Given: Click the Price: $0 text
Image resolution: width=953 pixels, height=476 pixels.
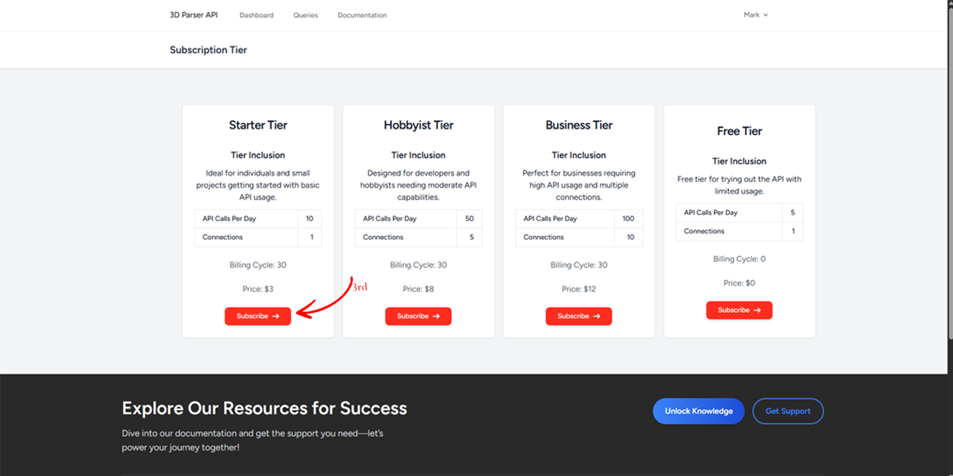Looking at the screenshot, I should tap(739, 283).
